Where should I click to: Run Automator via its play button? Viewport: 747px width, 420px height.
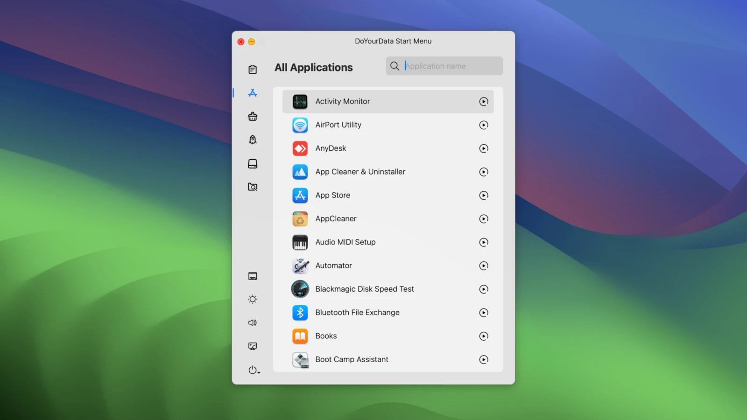484,266
